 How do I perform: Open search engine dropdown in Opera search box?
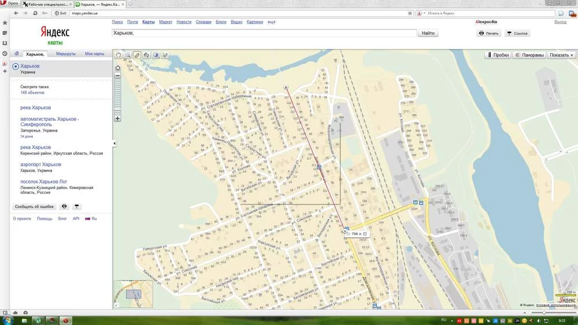420,13
